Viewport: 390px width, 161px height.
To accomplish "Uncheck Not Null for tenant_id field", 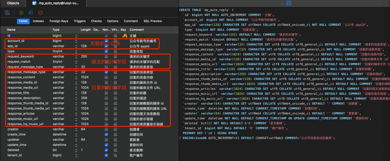I will pos(106,155).
